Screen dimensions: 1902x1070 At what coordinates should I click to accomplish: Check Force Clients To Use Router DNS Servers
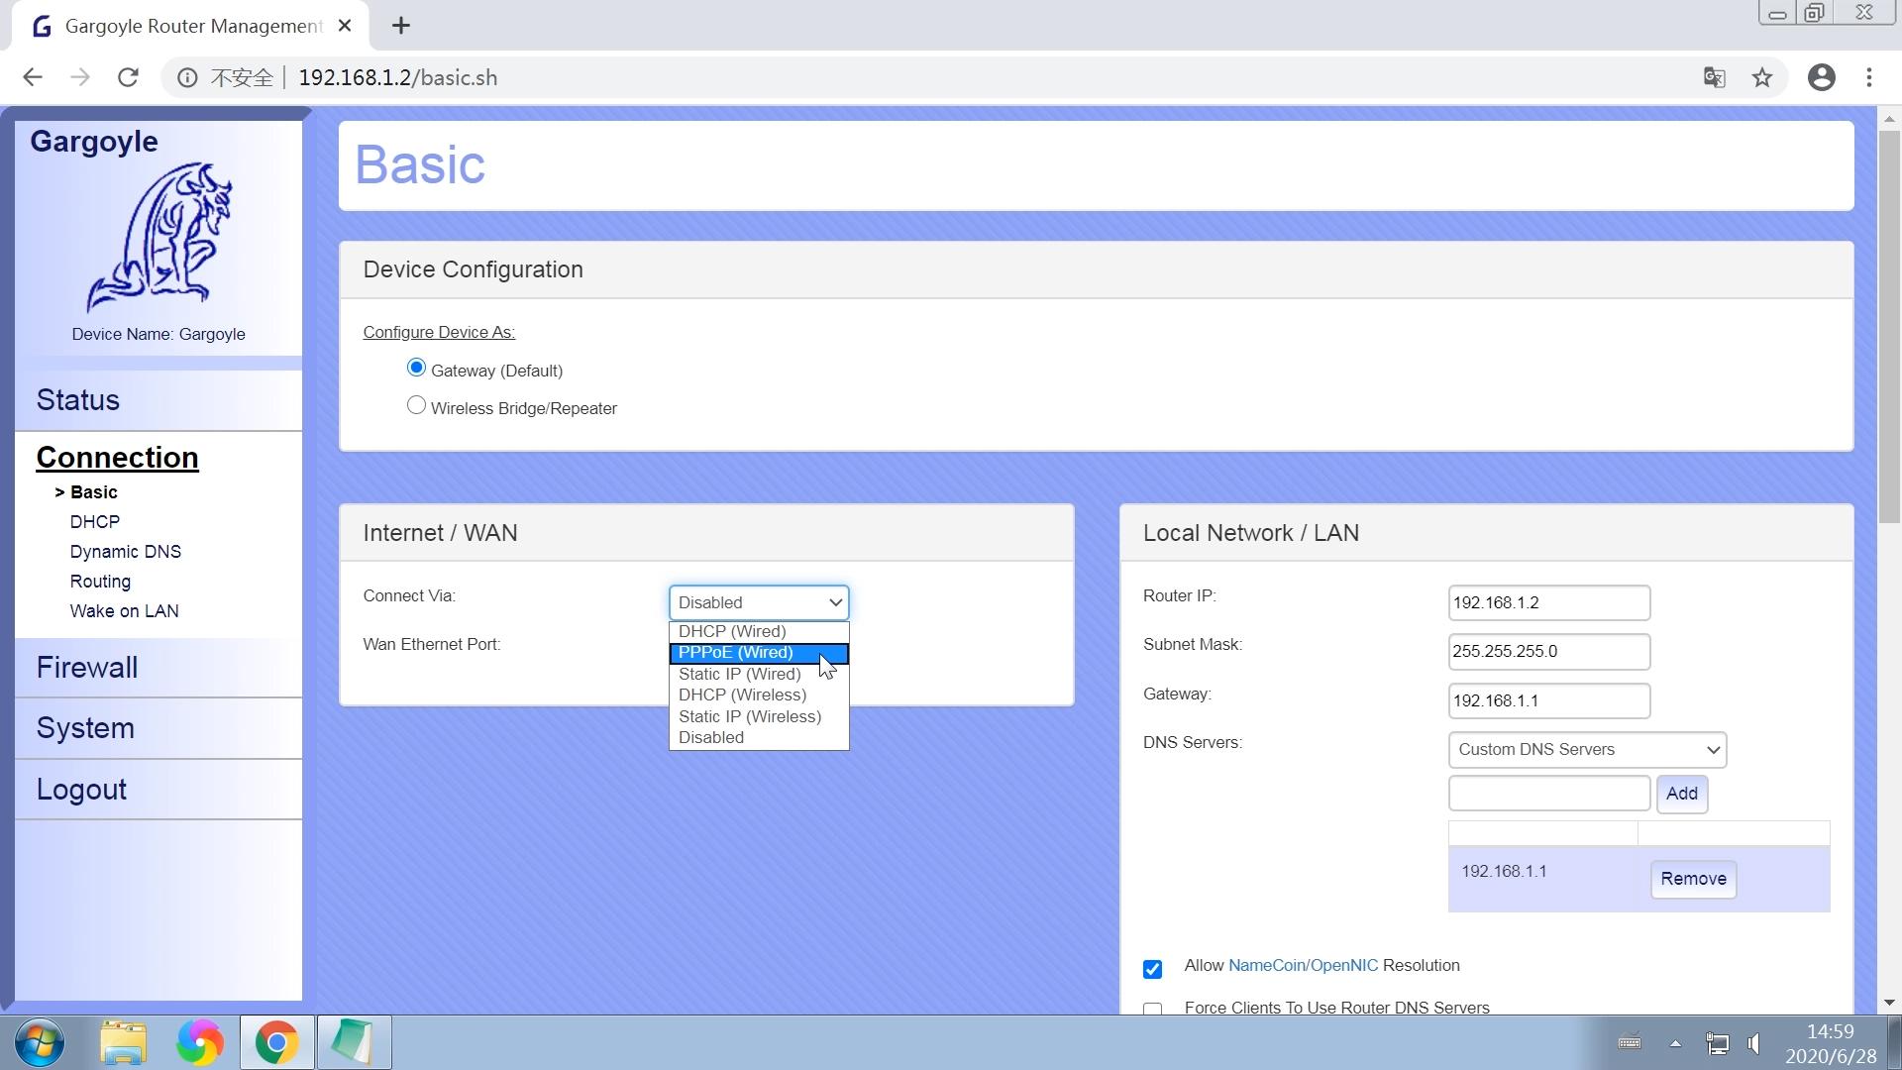coord(1152,1009)
